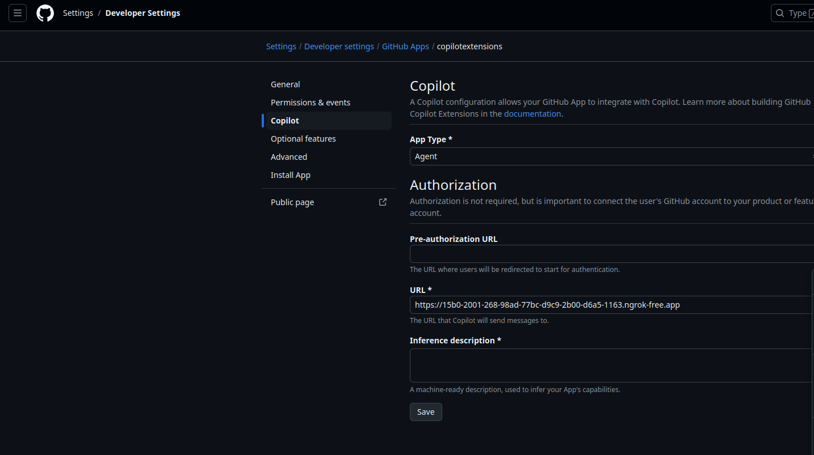Screen dimensions: 814x455
Task: Open the hamburger navigation menu
Action: tap(17, 12)
